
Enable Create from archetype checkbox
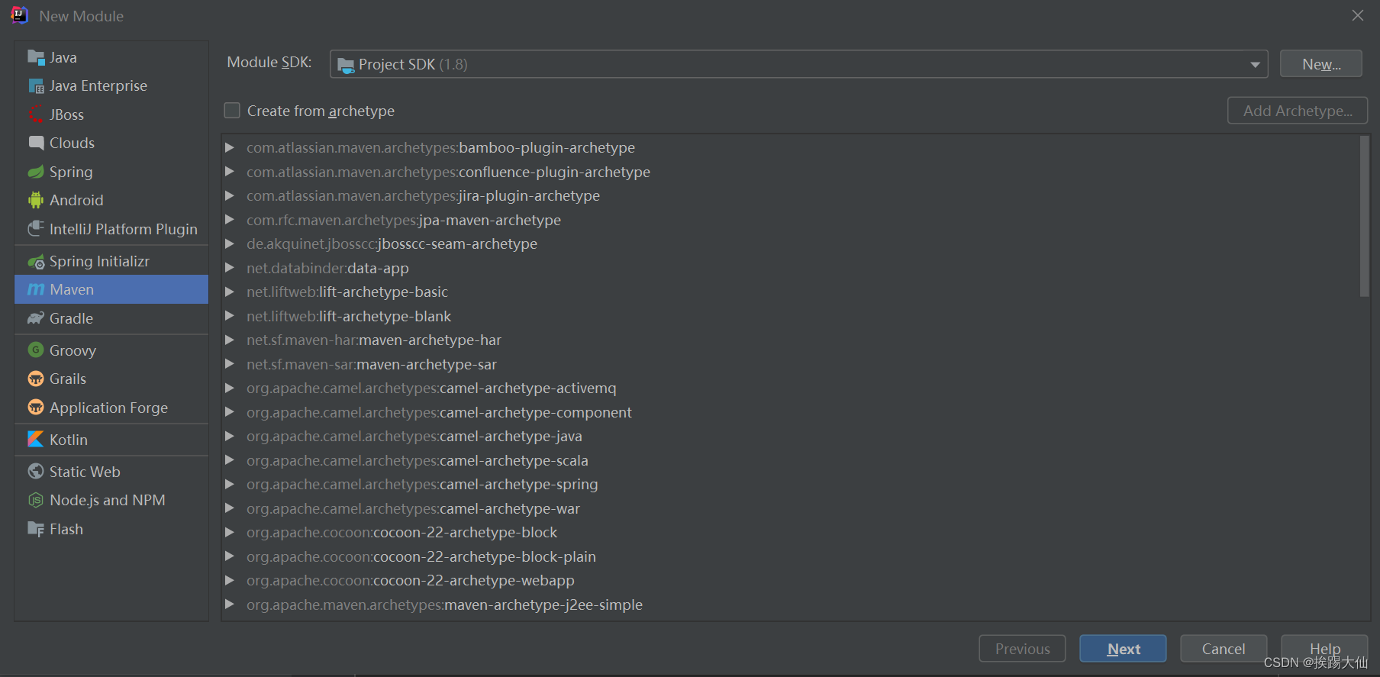232,111
